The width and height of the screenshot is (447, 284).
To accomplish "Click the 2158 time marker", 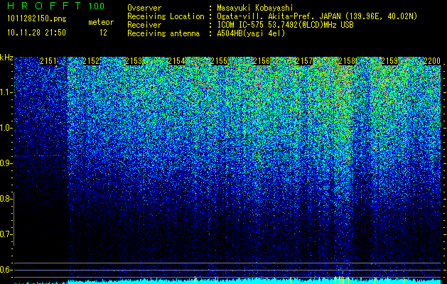I will (x=348, y=61).
